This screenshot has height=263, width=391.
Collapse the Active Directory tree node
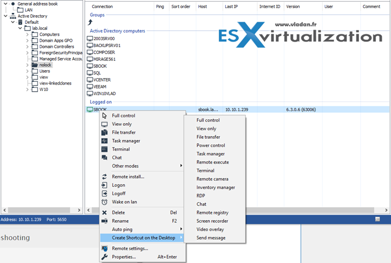[x=5, y=16]
